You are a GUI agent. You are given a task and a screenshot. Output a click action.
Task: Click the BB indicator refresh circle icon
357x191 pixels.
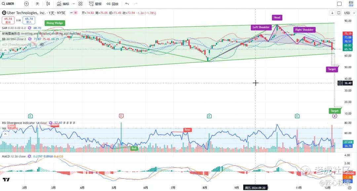coord(30,39)
